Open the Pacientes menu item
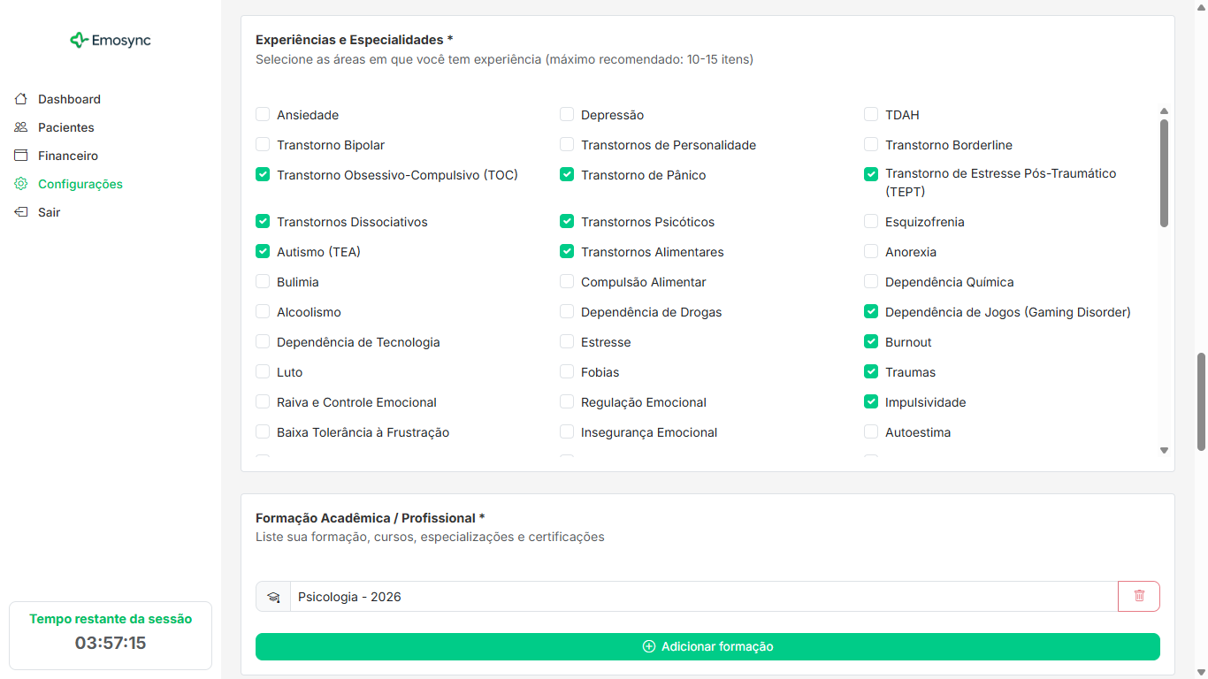Viewport: 1208px width, 679px height. (x=65, y=127)
